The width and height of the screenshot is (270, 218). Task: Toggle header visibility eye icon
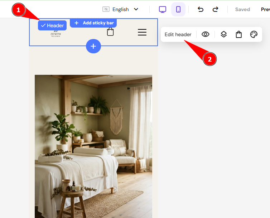206,34
